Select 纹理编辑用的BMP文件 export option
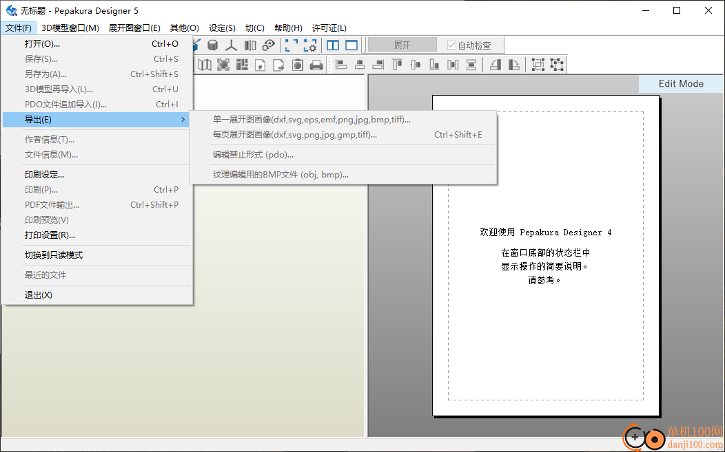Viewport: 725px width, 452px height. click(x=343, y=175)
